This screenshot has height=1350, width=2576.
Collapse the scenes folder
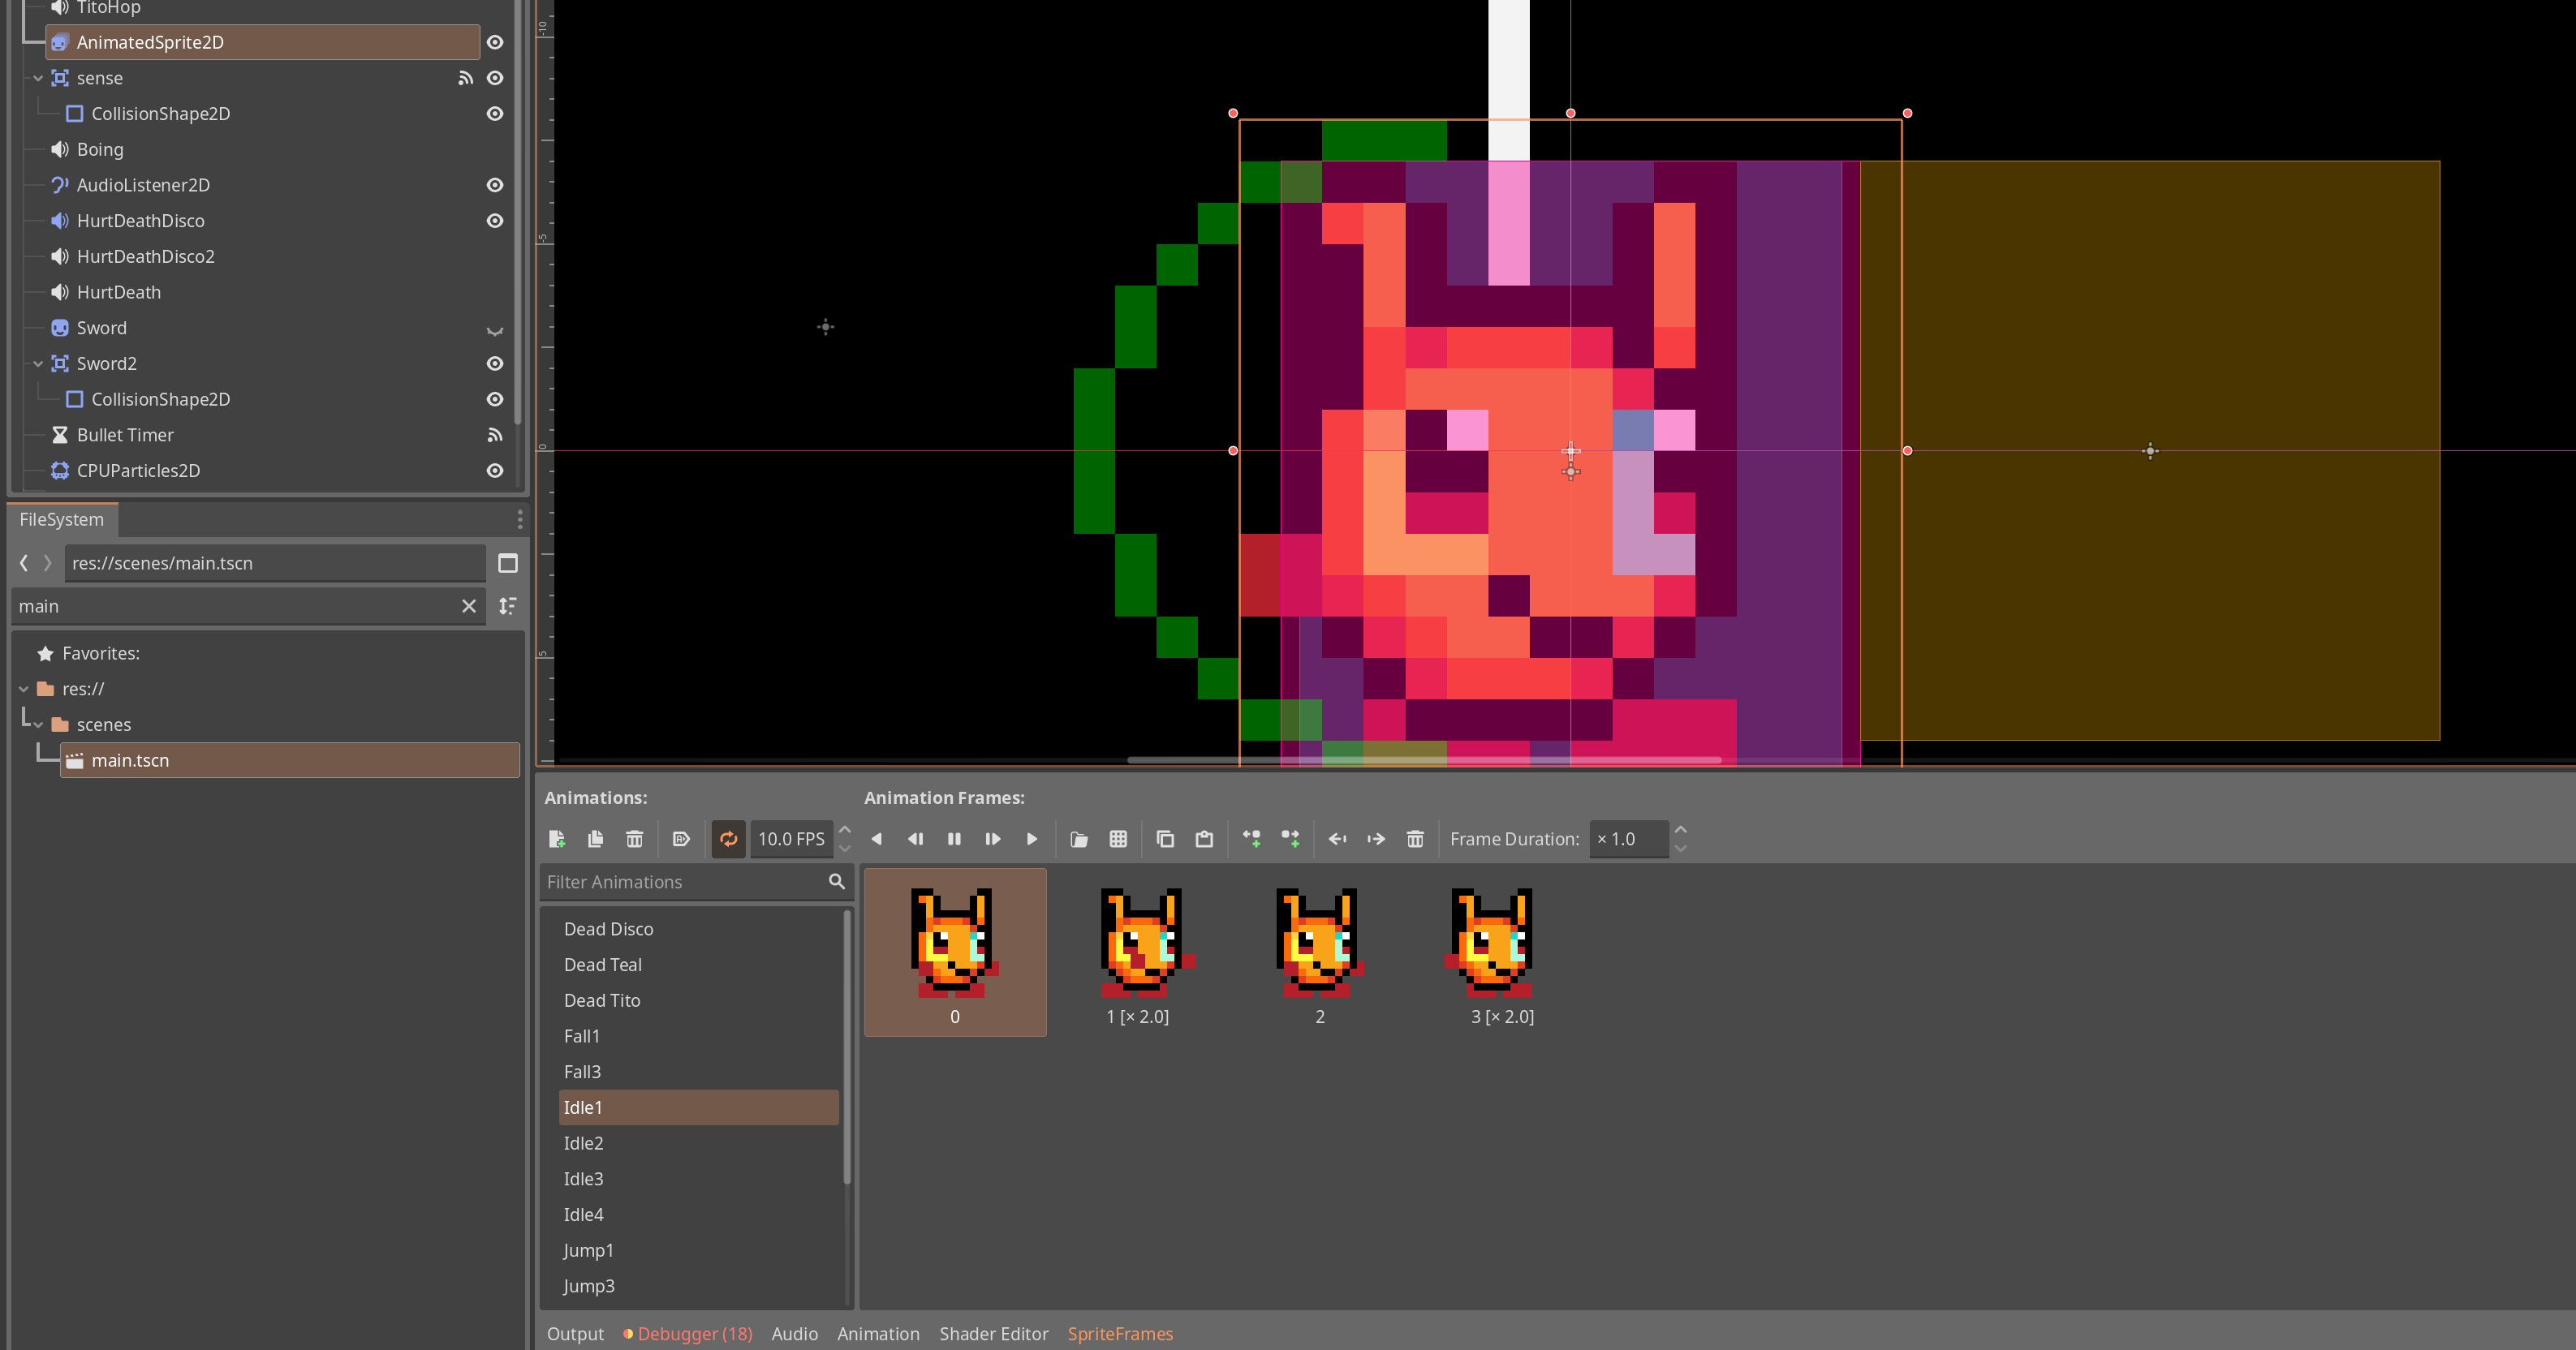[x=38, y=725]
